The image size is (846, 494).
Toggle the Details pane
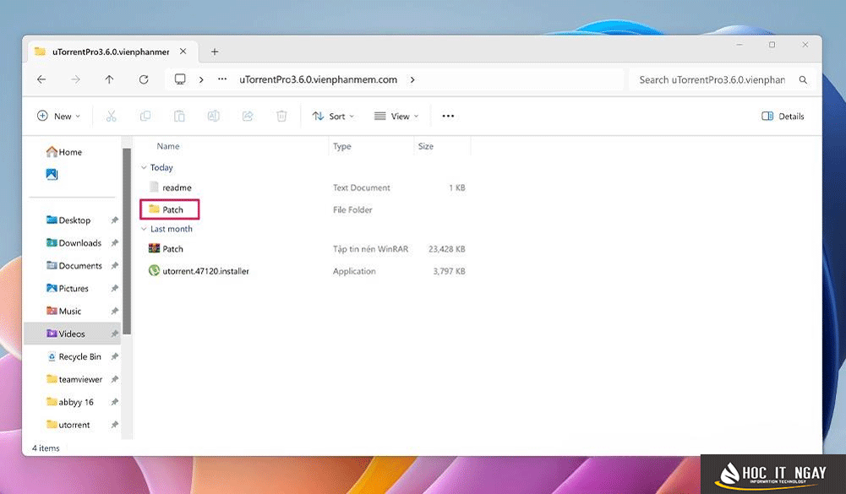click(783, 116)
